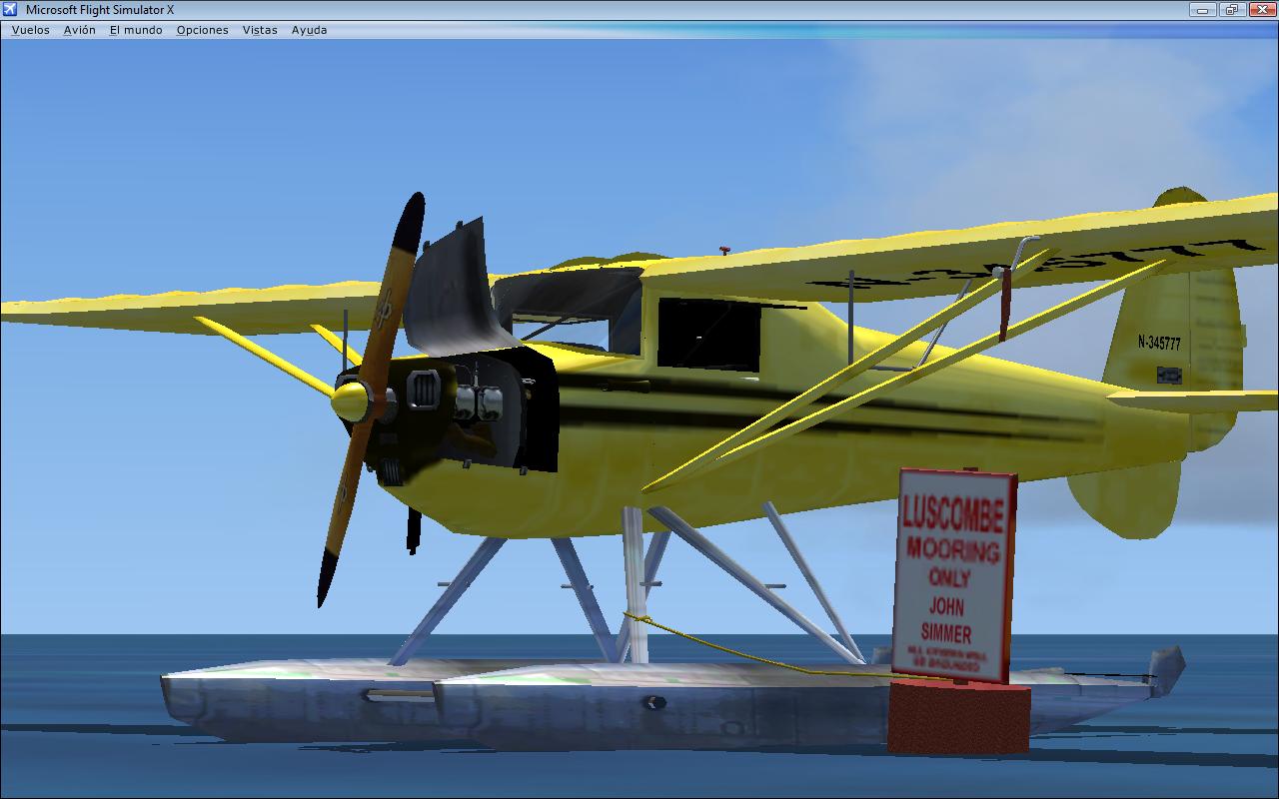The height and width of the screenshot is (799, 1279).
Task: Click the yellow propeller spinner hub
Action: (350, 401)
